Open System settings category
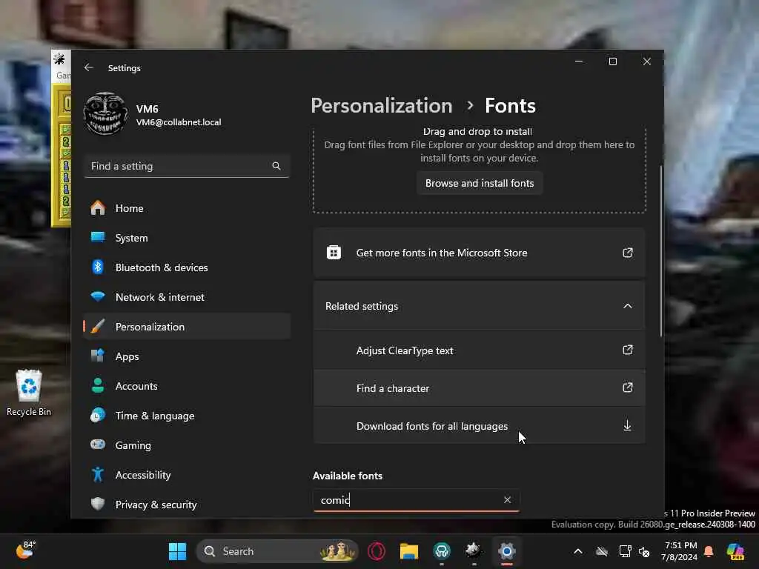759x569 pixels. tap(187, 238)
